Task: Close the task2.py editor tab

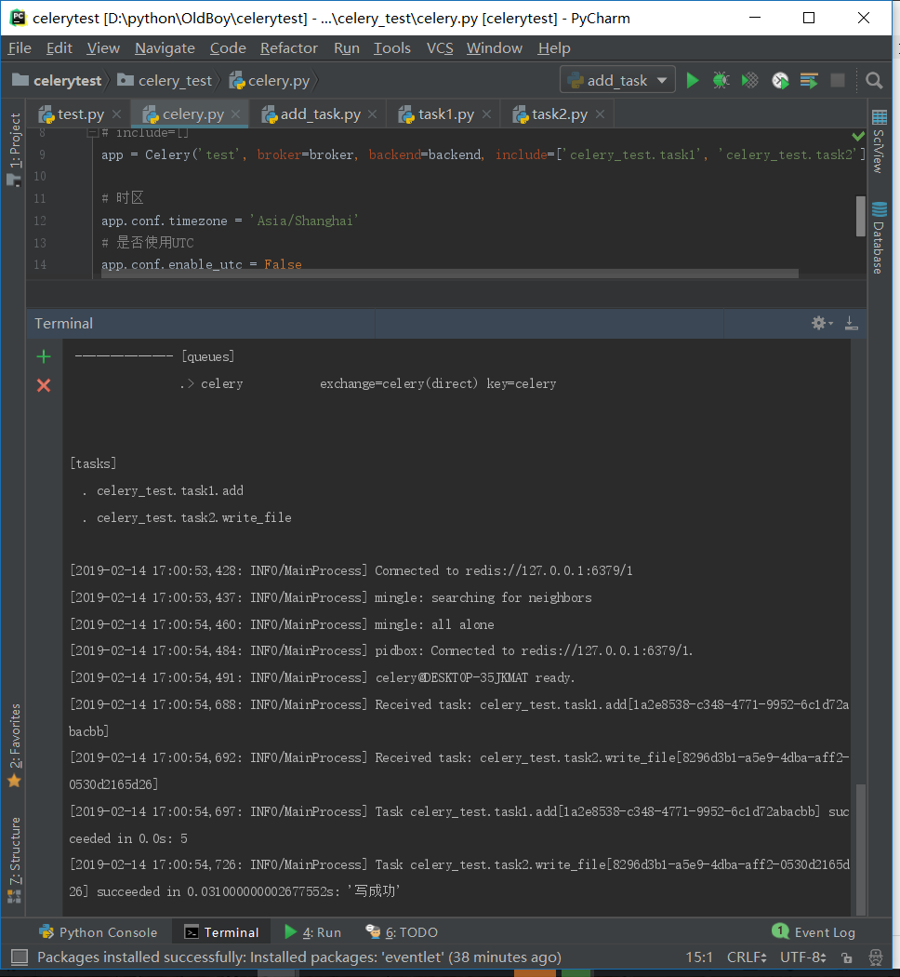Action: (600, 114)
